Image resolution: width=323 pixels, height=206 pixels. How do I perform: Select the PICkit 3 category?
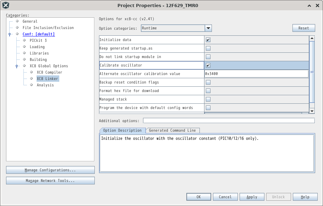click(x=38, y=40)
